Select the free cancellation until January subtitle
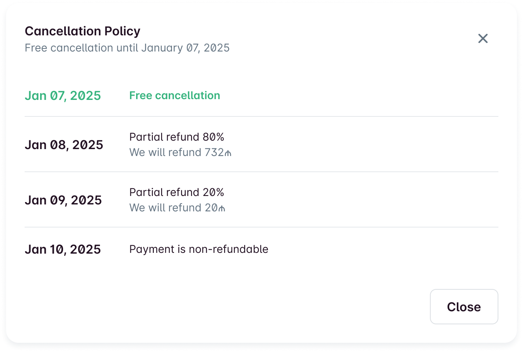Screen dimensions: 523x352 (x=127, y=48)
